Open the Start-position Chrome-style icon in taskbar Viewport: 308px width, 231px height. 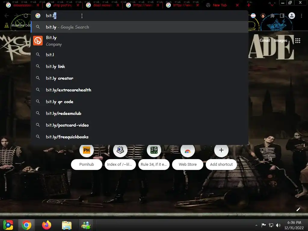click(x=8, y=225)
